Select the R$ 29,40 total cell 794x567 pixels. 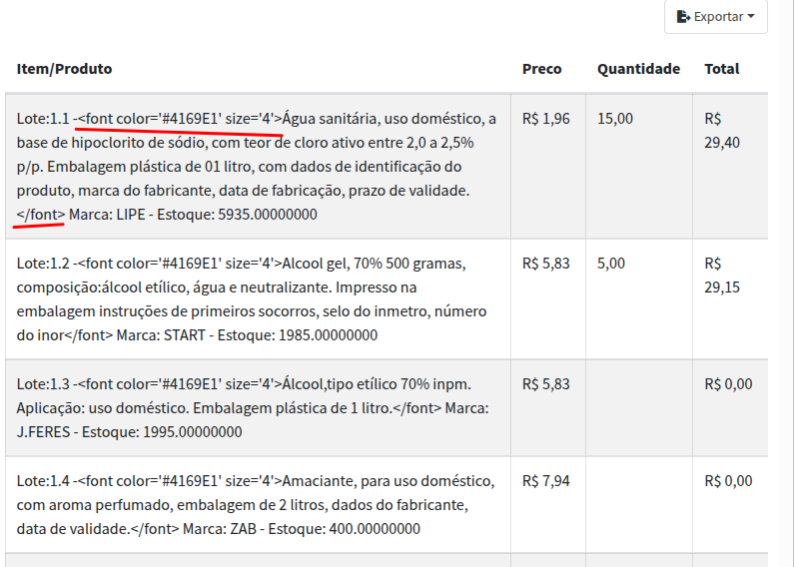tap(722, 131)
